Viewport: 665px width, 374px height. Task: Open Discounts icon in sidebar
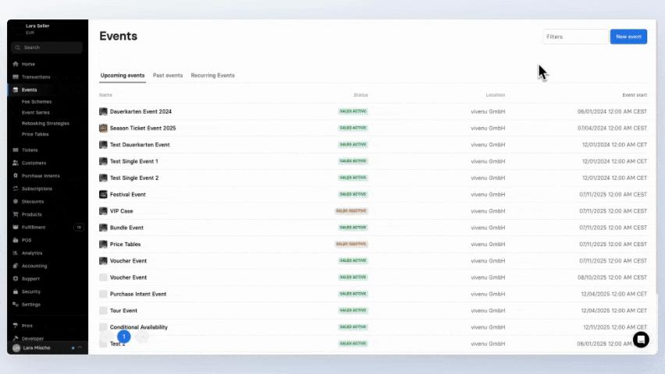tap(16, 201)
